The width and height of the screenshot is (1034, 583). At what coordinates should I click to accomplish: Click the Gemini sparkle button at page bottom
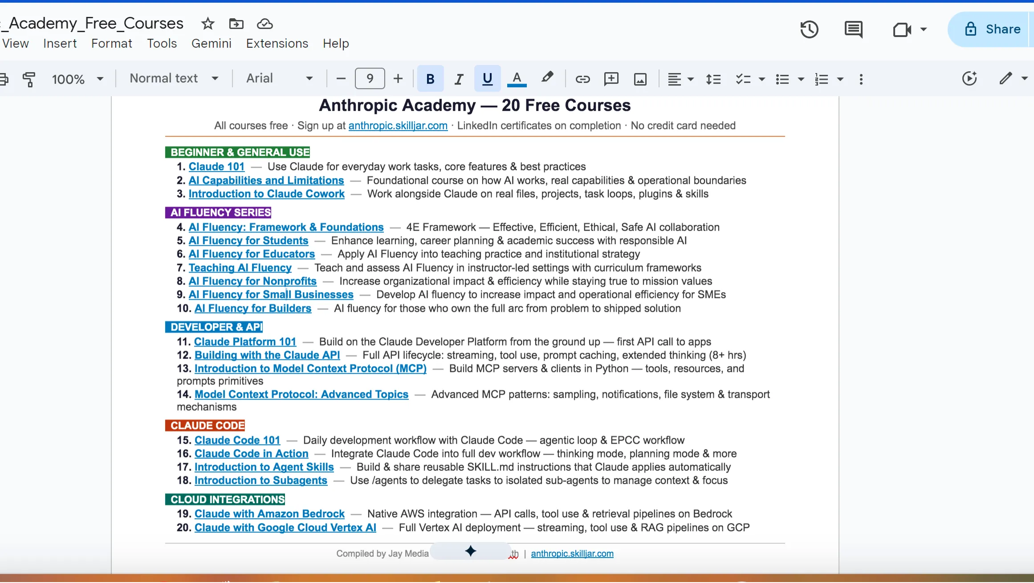coord(471,551)
